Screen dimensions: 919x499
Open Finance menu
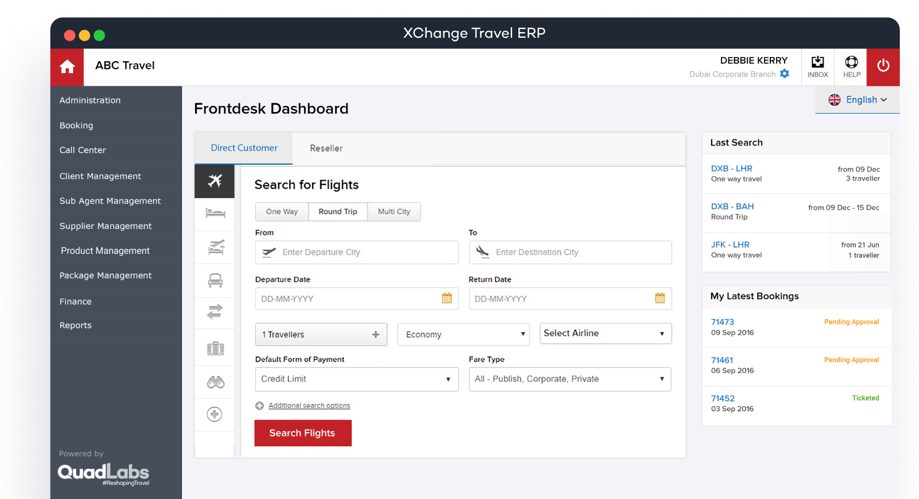[x=116, y=302]
